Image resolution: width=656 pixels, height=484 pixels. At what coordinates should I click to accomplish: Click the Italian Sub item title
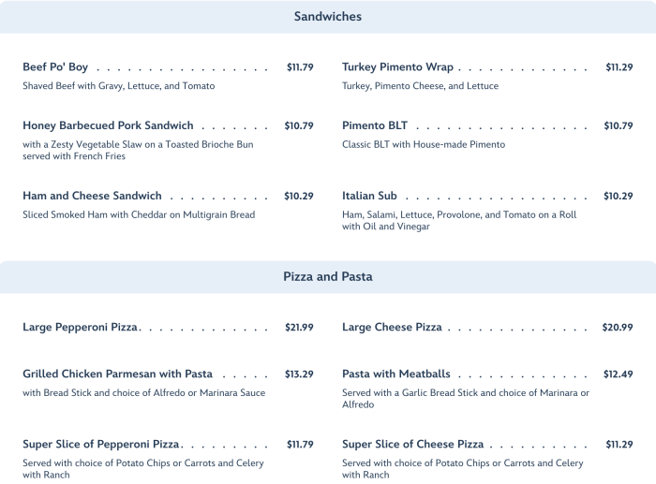click(x=369, y=197)
